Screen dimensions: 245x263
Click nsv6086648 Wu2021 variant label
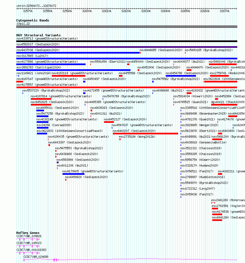click(168, 91)
